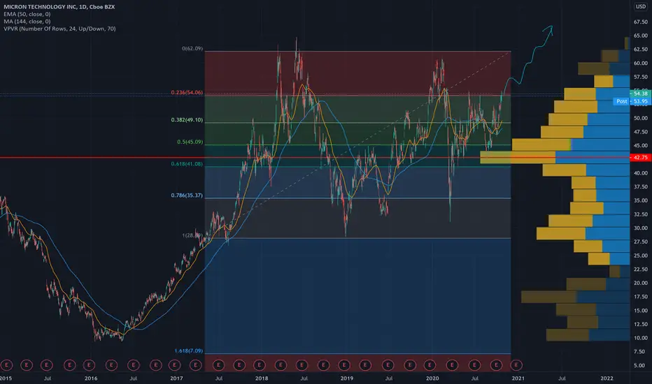Click the 40.00 price axis label
The image size is (652, 384).
click(x=640, y=173)
